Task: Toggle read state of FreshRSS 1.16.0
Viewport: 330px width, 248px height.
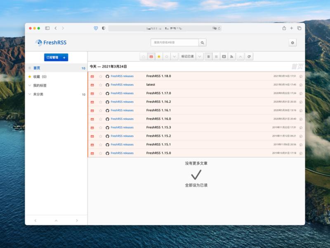Action: (92, 119)
